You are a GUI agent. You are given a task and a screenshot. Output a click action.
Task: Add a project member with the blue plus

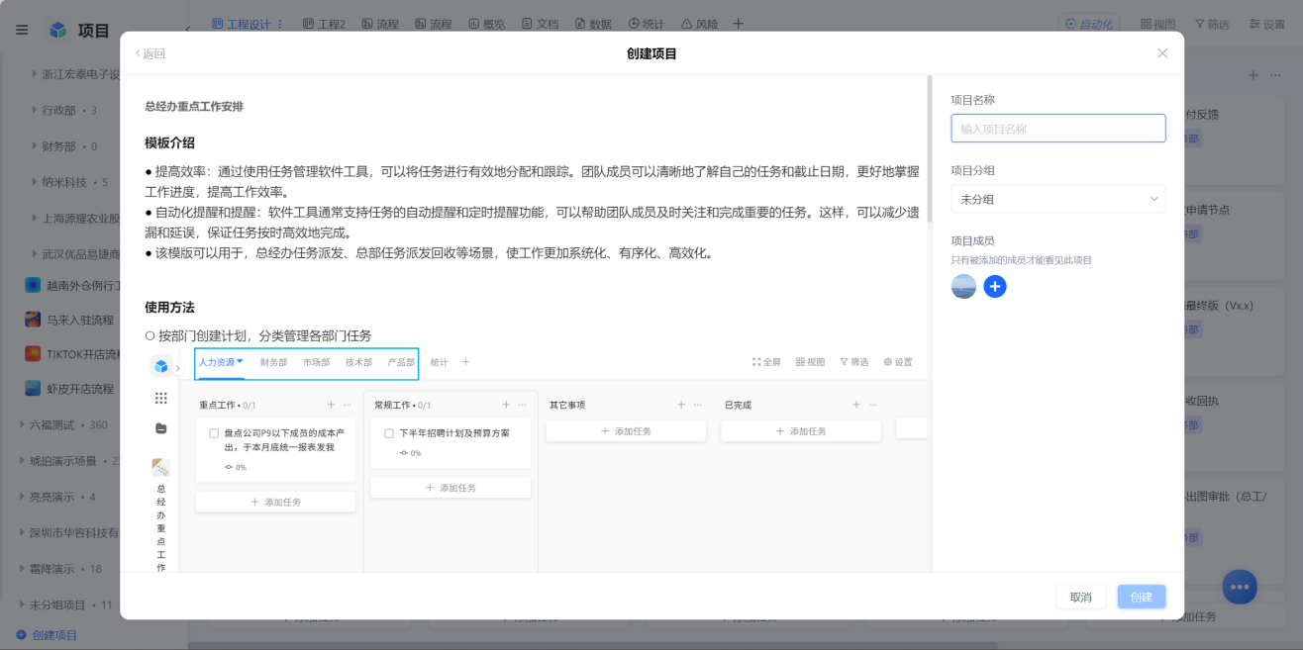[995, 287]
